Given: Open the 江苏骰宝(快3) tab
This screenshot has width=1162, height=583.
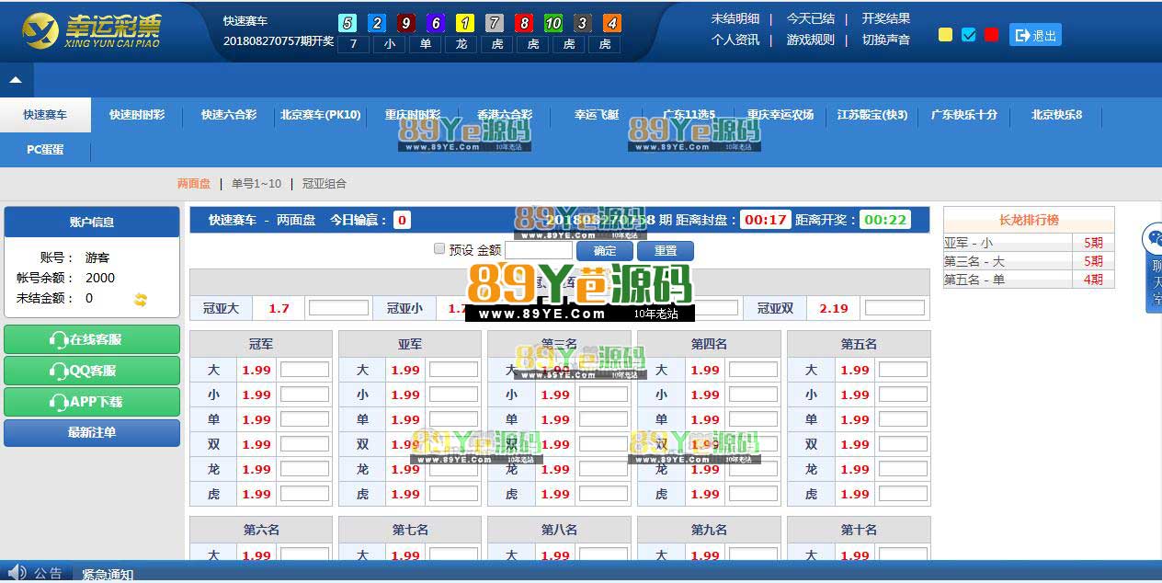Looking at the screenshot, I should pos(872,115).
